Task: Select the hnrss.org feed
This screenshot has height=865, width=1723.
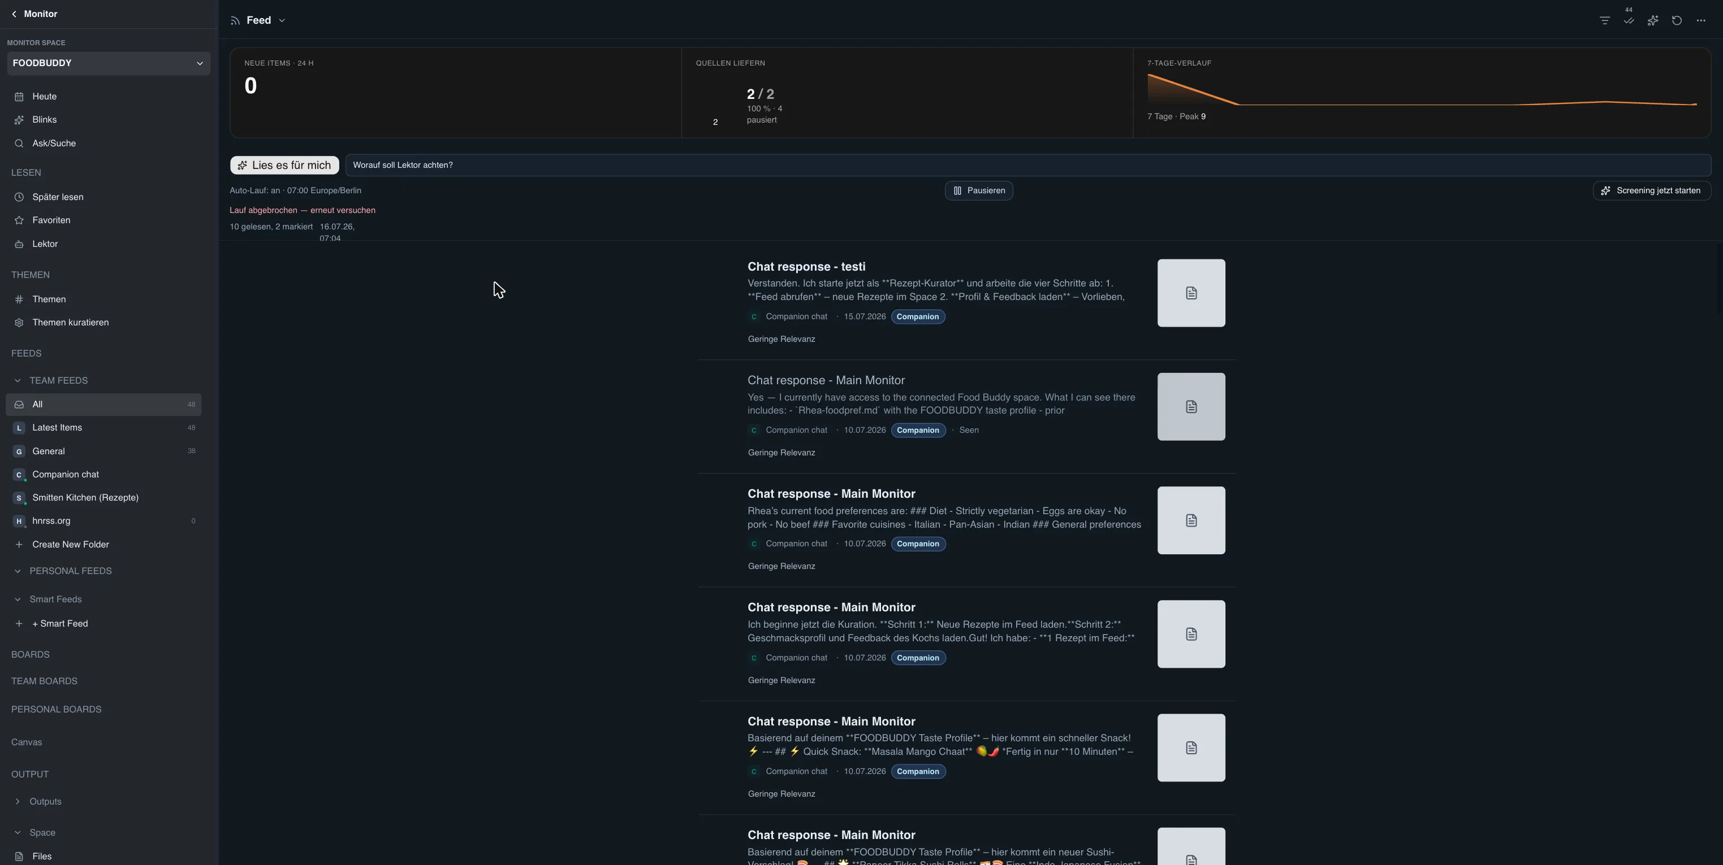Action: tap(103, 521)
